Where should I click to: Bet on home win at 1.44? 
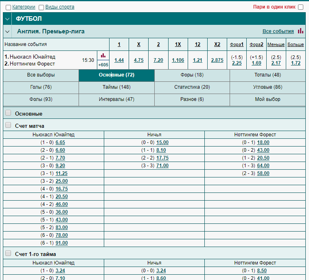point(119,60)
